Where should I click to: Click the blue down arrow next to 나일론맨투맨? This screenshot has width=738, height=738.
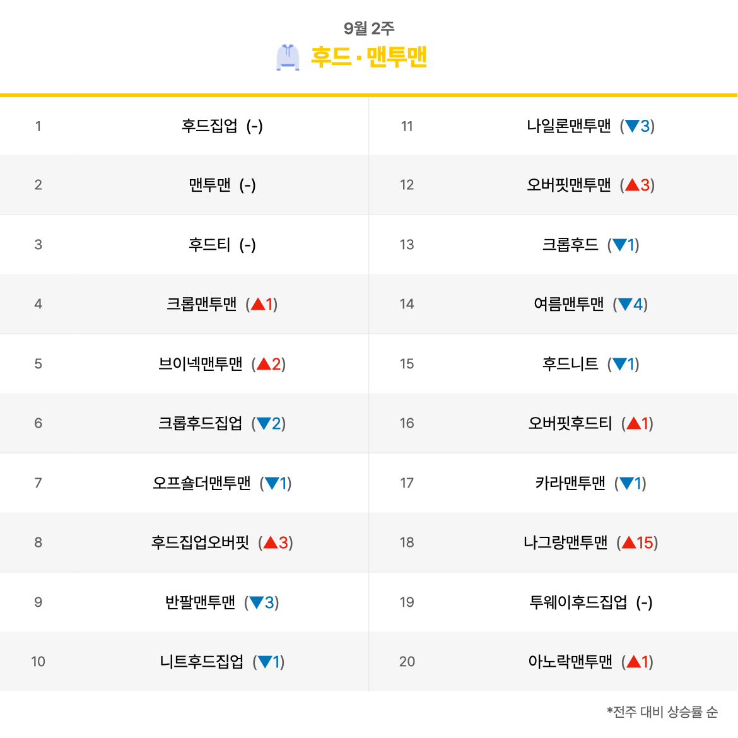click(632, 126)
